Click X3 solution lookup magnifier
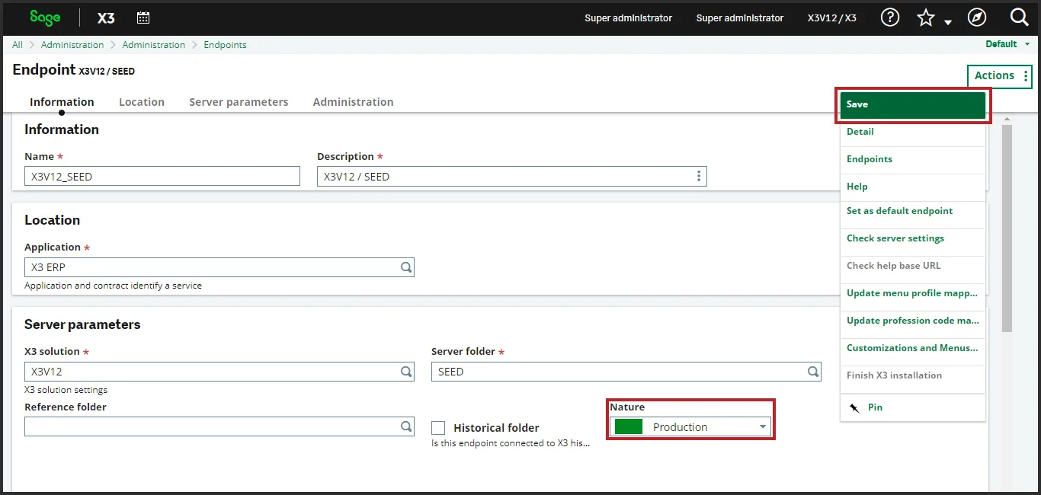Screen dimensions: 1041x495 coord(406,372)
